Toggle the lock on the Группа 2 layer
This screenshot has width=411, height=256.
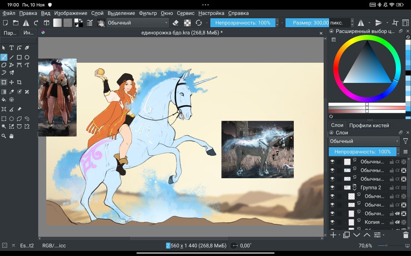pyautogui.click(x=392, y=188)
